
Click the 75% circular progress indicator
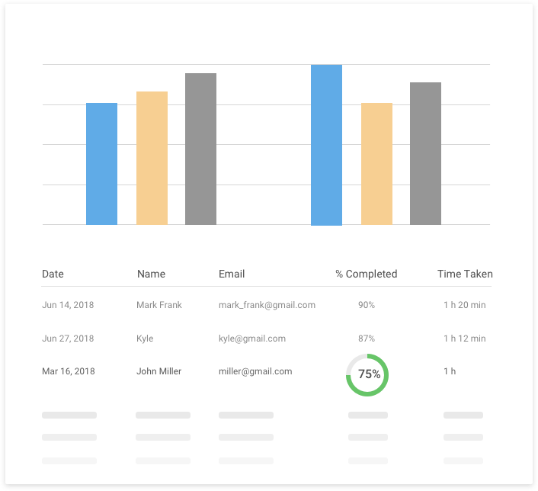367,374
